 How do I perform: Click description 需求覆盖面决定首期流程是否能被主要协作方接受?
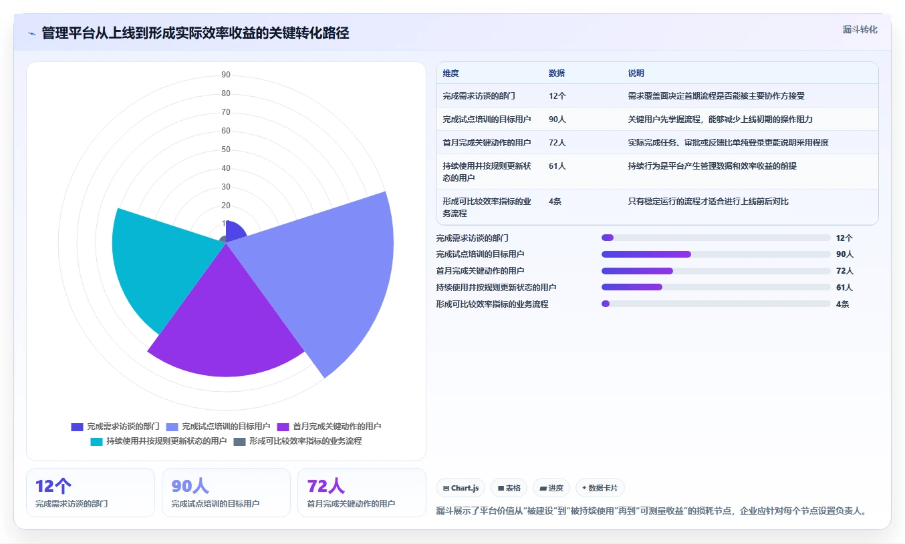click(x=717, y=96)
